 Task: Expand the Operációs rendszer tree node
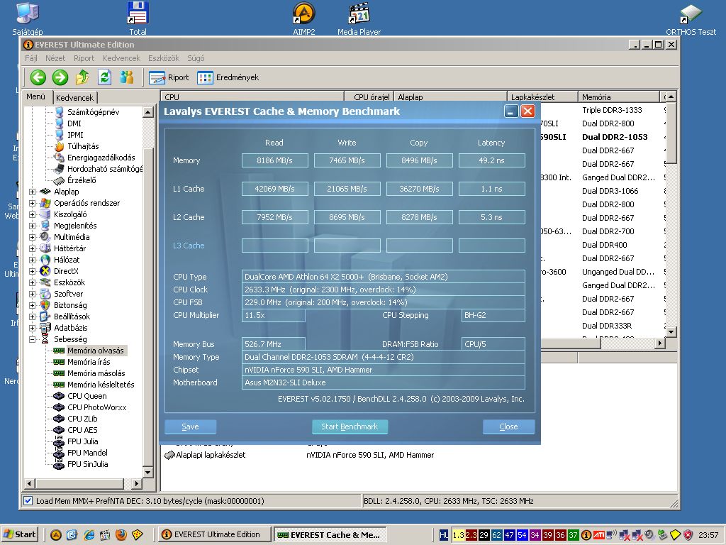coord(32,203)
